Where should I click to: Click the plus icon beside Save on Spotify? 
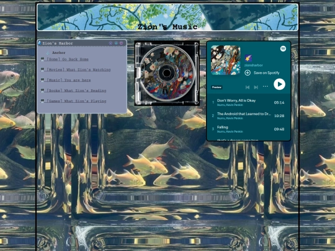click(248, 73)
